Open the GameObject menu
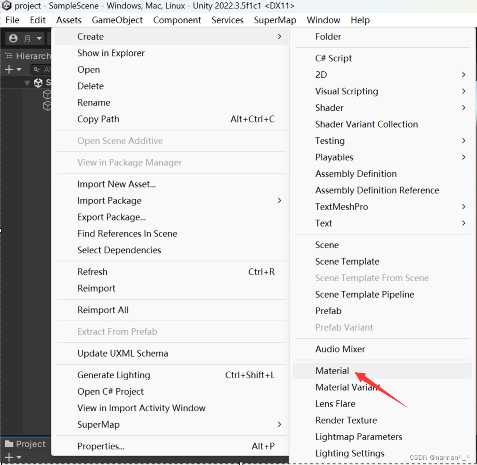Screen dimensions: 477x465 click(x=117, y=20)
